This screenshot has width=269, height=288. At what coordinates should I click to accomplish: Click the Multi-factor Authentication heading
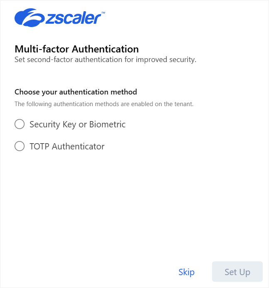[x=77, y=49]
